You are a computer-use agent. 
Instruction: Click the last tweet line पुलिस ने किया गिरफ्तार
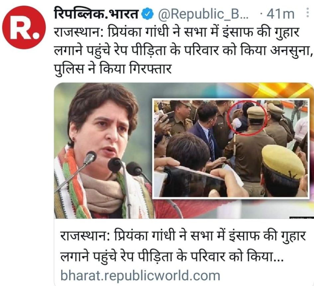tap(113, 69)
